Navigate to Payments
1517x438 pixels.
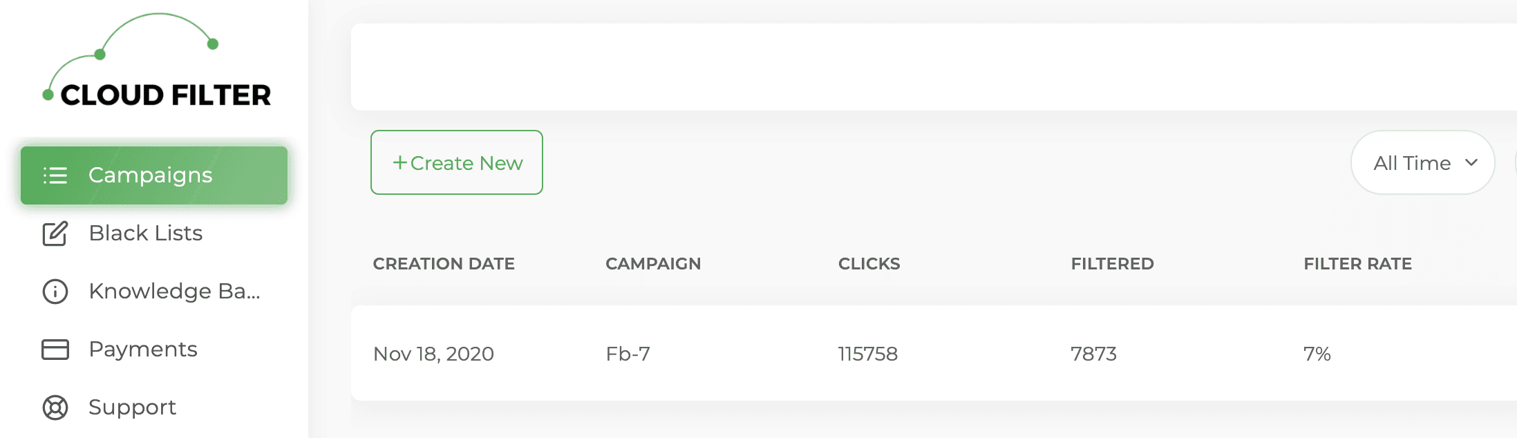click(x=143, y=350)
